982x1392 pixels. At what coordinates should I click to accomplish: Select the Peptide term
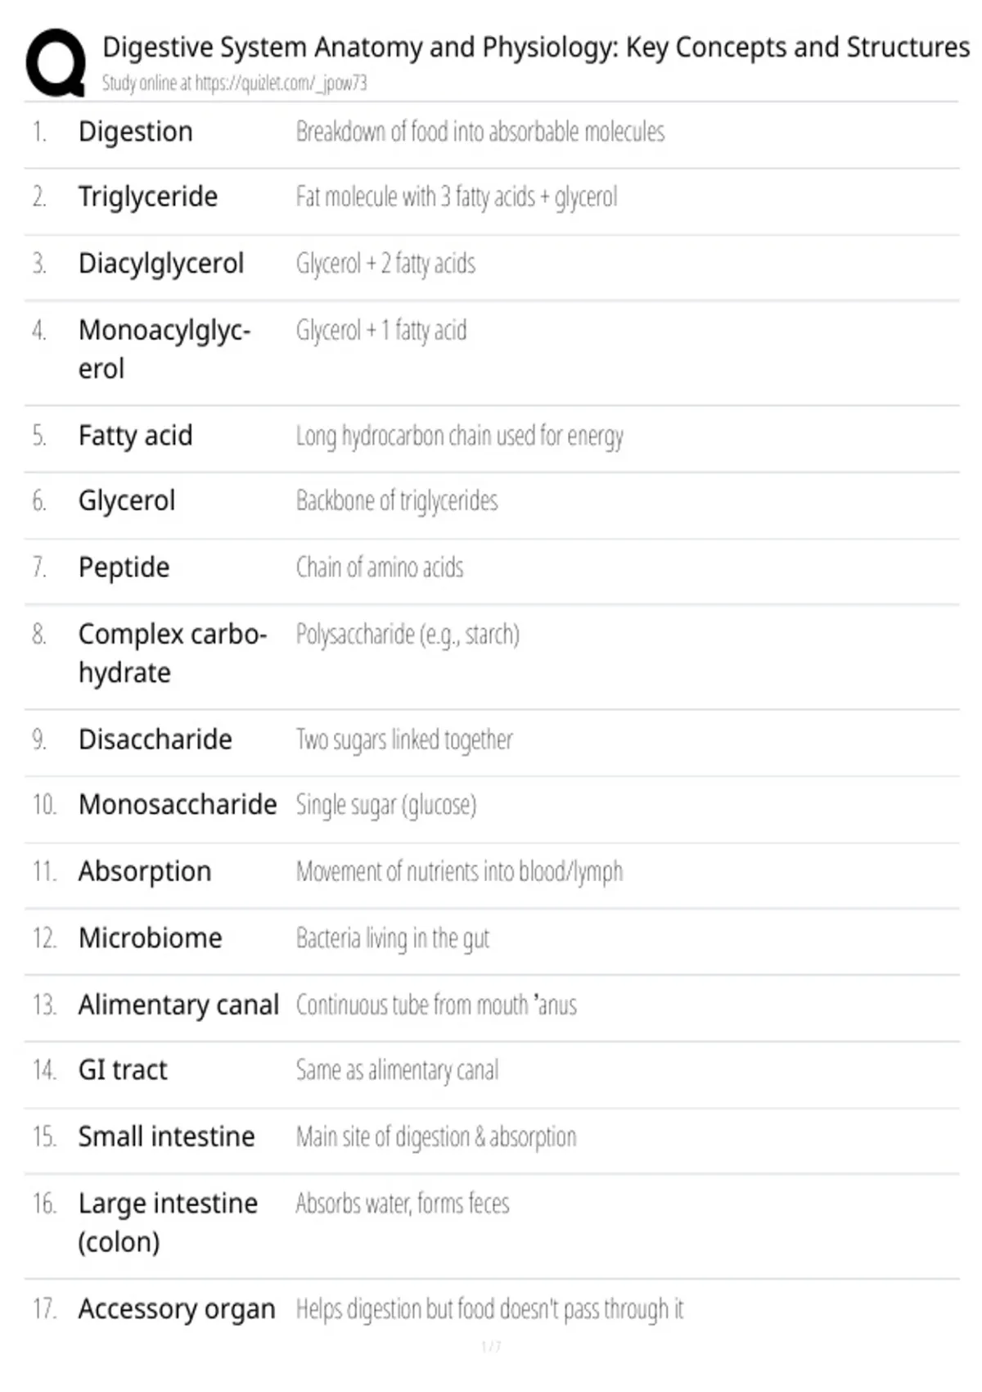click(x=124, y=567)
